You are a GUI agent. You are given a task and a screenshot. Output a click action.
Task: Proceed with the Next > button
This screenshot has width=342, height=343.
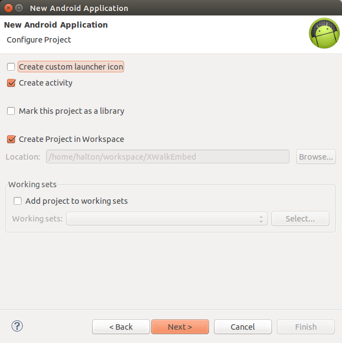point(180,327)
